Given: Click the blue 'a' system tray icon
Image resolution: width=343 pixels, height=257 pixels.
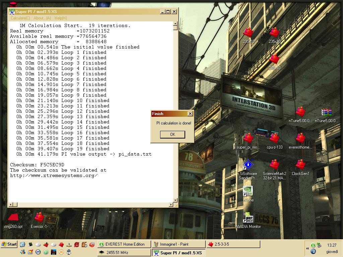Looking at the screenshot, I should pos(313,251).
